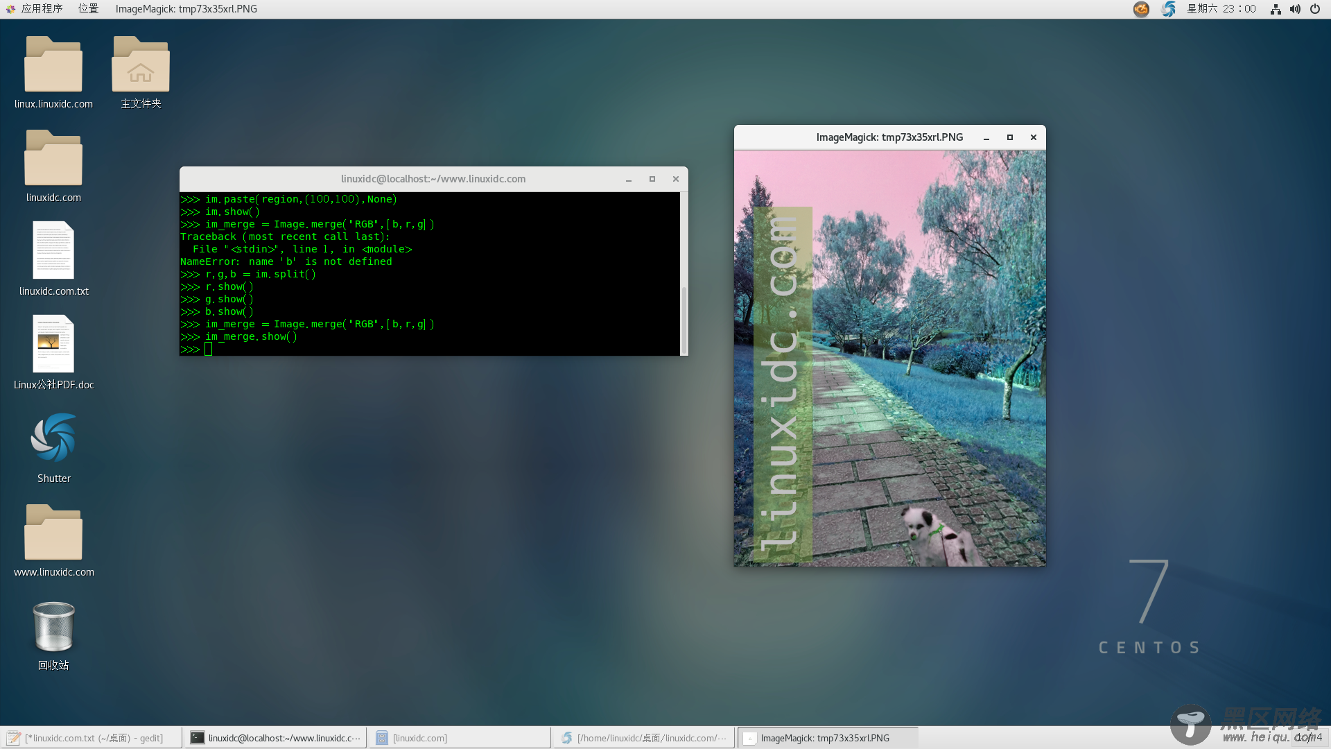Click the terminal title bar text
The image size is (1331, 749).
point(433,179)
